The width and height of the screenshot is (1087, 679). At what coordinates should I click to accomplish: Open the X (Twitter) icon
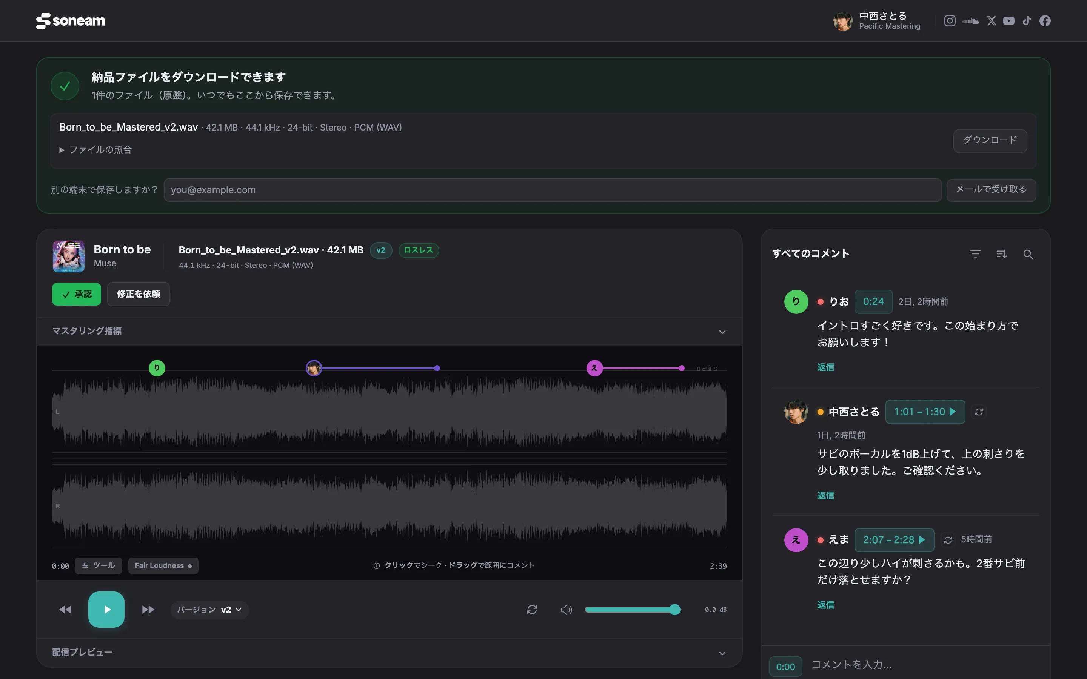point(992,21)
